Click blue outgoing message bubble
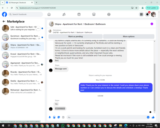This screenshot has width=160, height=128. coord(116,88)
